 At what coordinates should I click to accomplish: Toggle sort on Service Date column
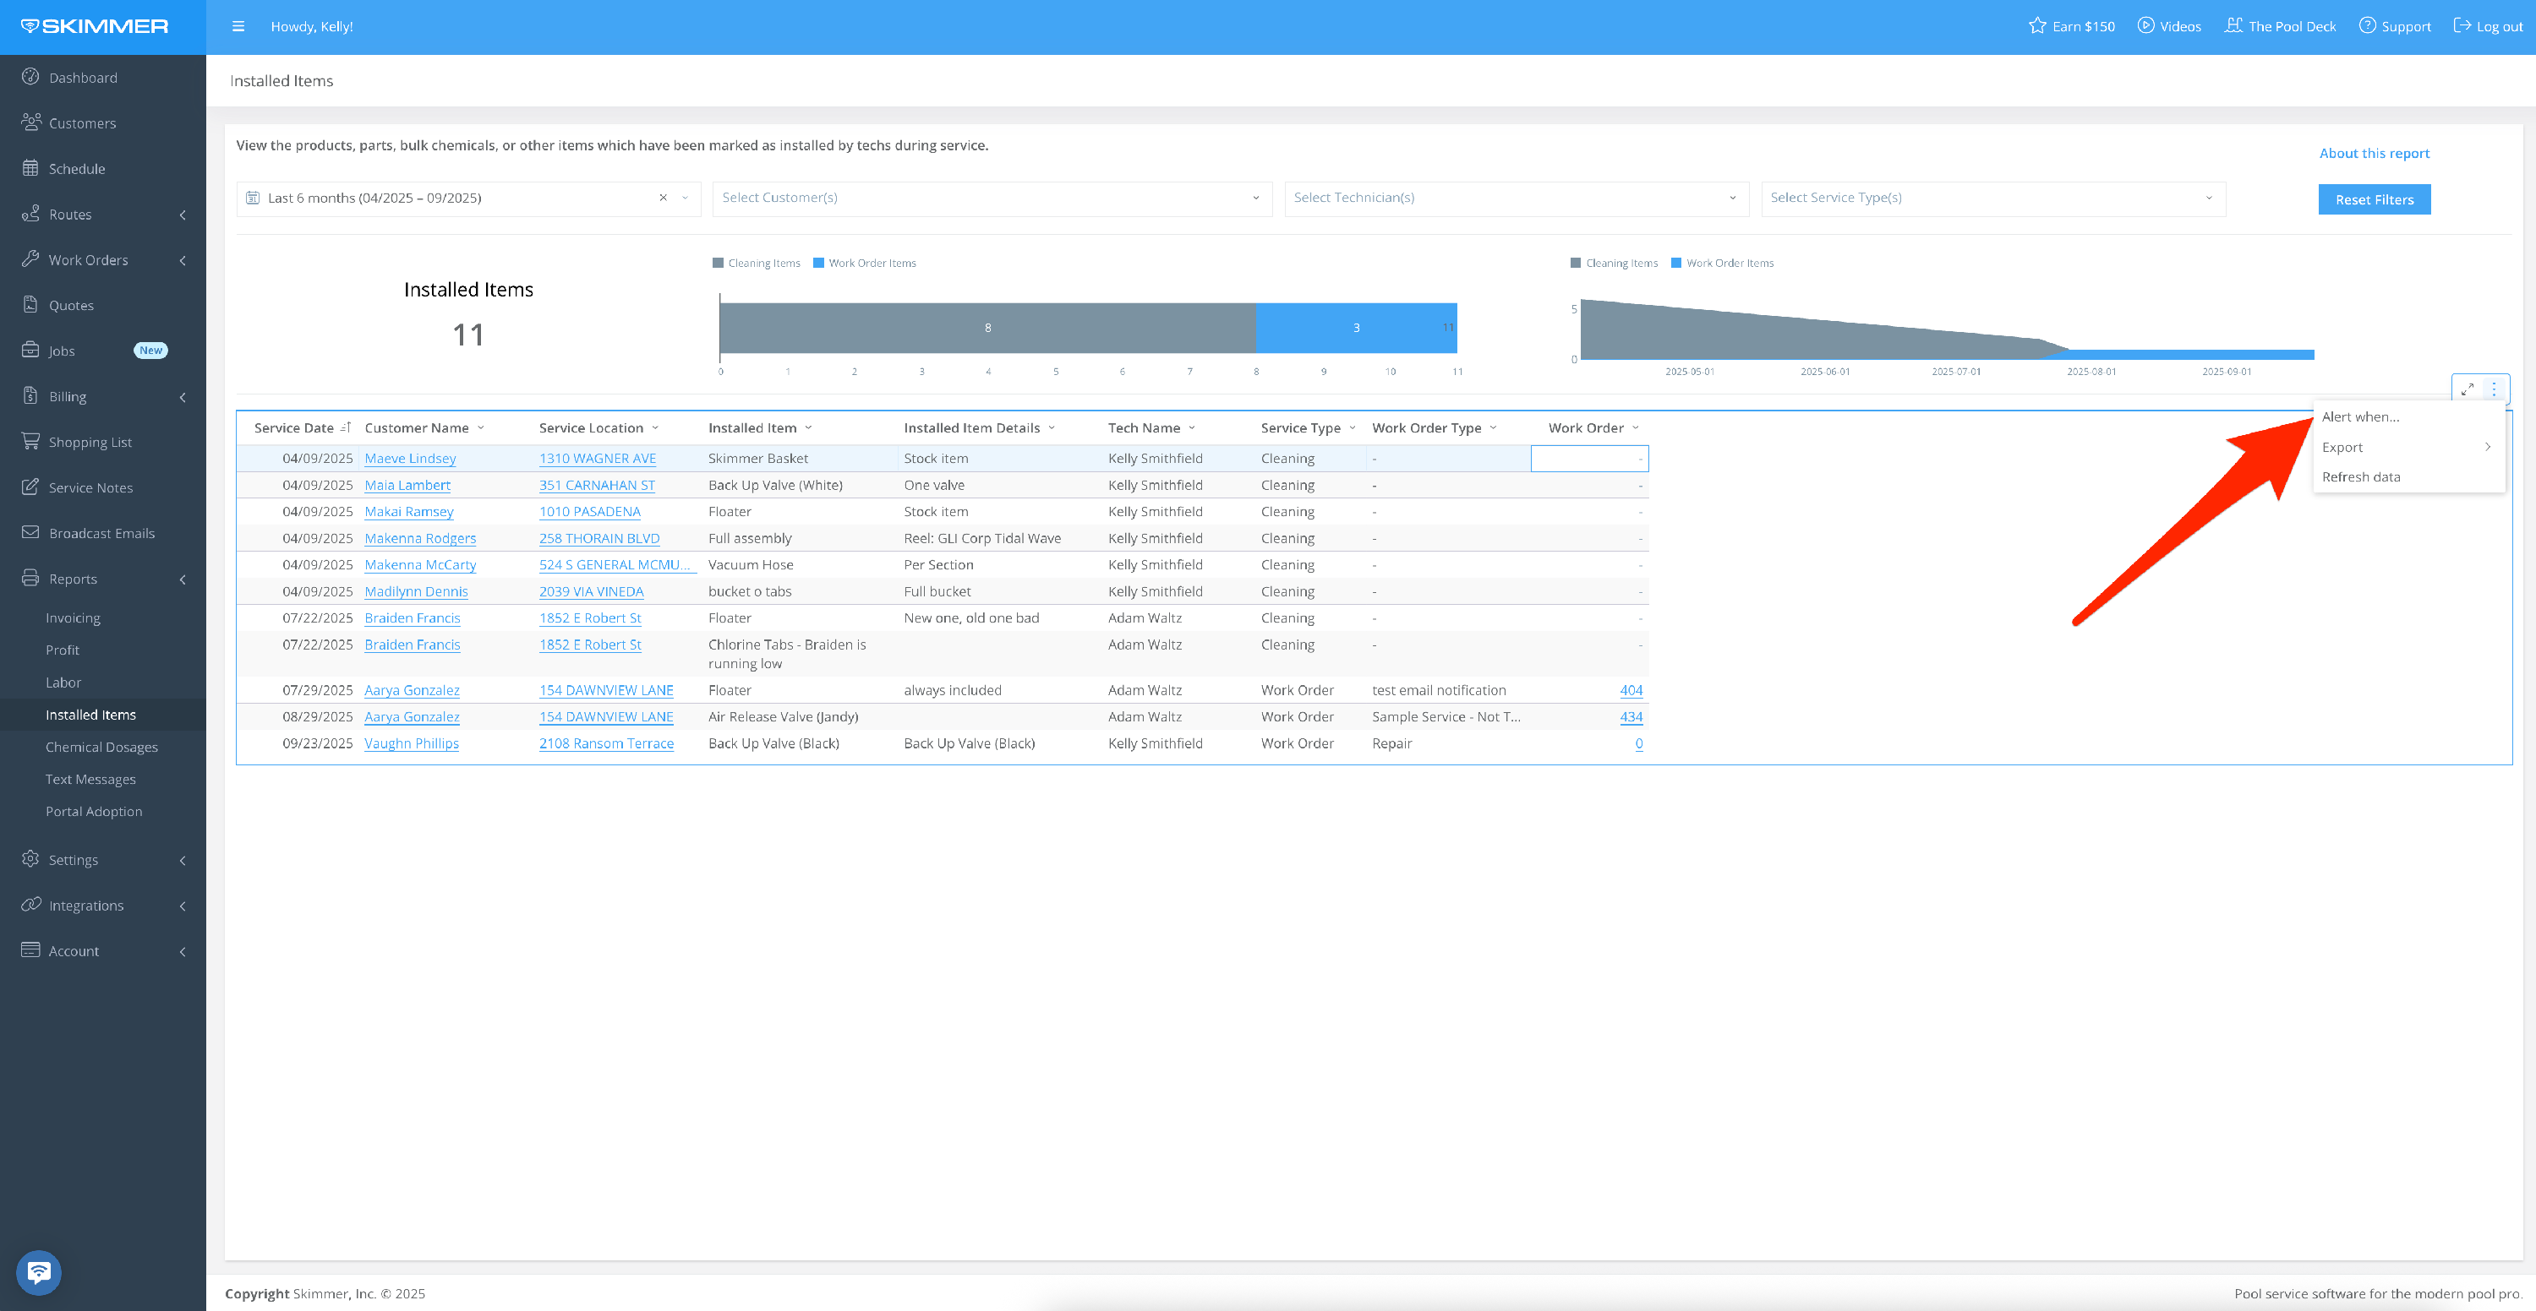click(346, 427)
